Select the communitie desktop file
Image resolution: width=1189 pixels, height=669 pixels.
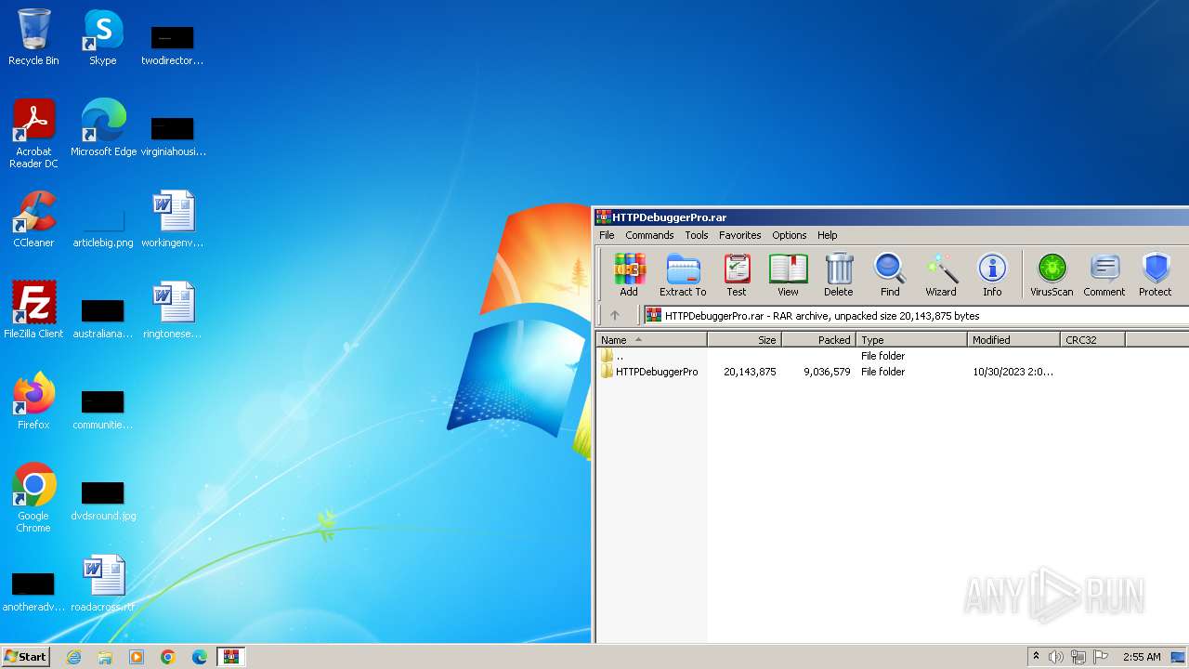(x=103, y=409)
